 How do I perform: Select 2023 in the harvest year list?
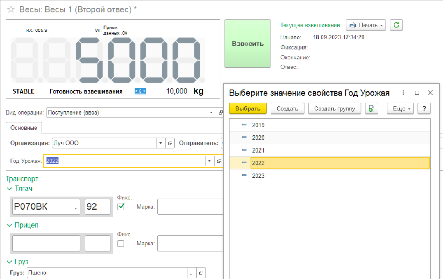tap(258, 176)
